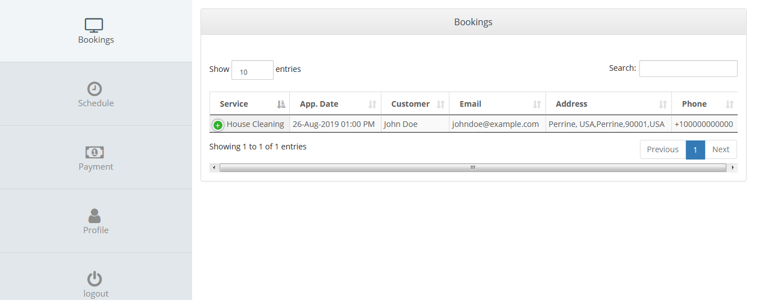Open Payment via the banknote icon
Image resolution: width=759 pixels, height=305 pixels.
pyautogui.click(x=94, y=152)
